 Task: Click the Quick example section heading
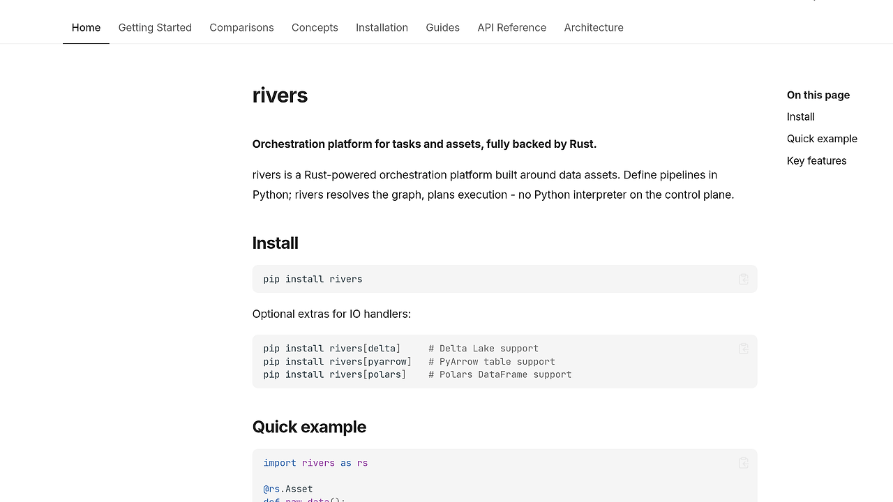click(309, 427)
